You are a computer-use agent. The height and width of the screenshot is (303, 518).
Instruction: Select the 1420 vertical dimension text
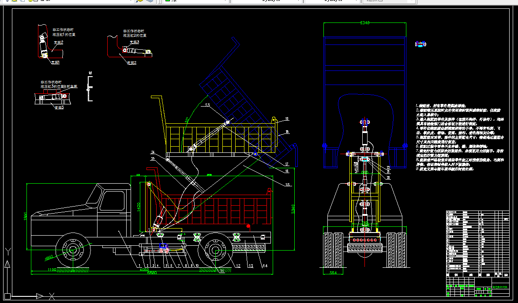coord(139,207)
